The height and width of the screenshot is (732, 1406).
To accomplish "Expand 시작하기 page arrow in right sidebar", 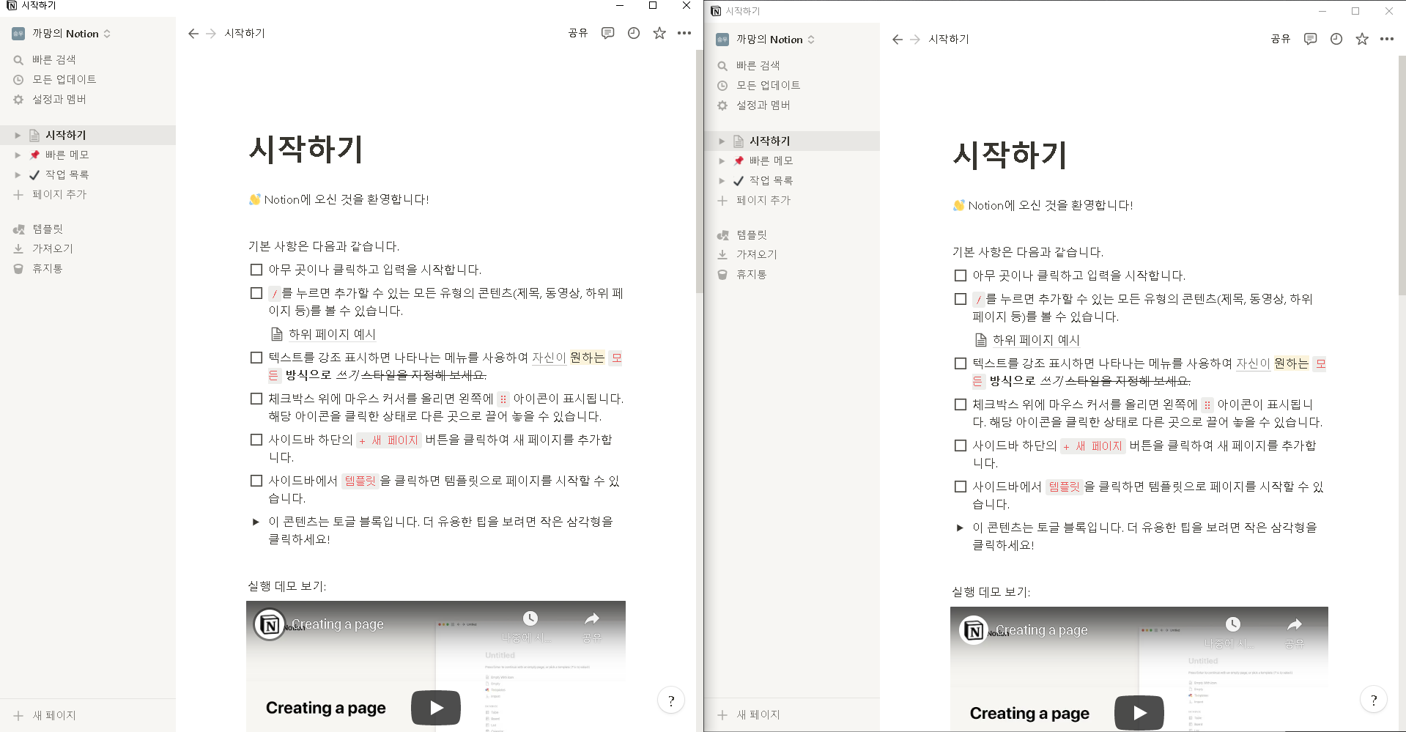I will tap(722, 141).
